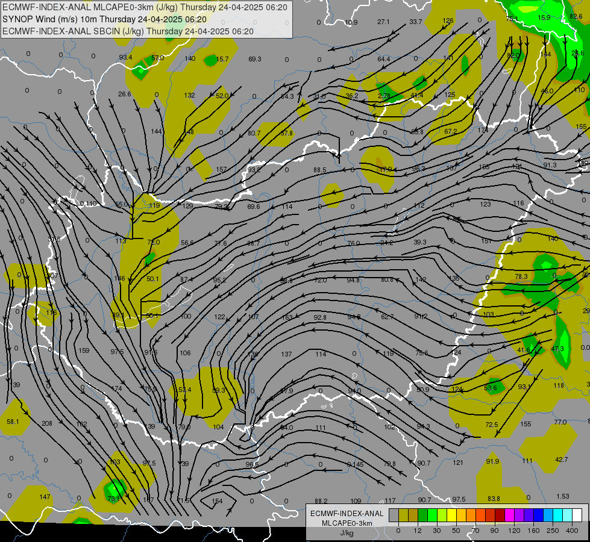Click map value '142'
The image size is (590, 542).
(421, 279)
